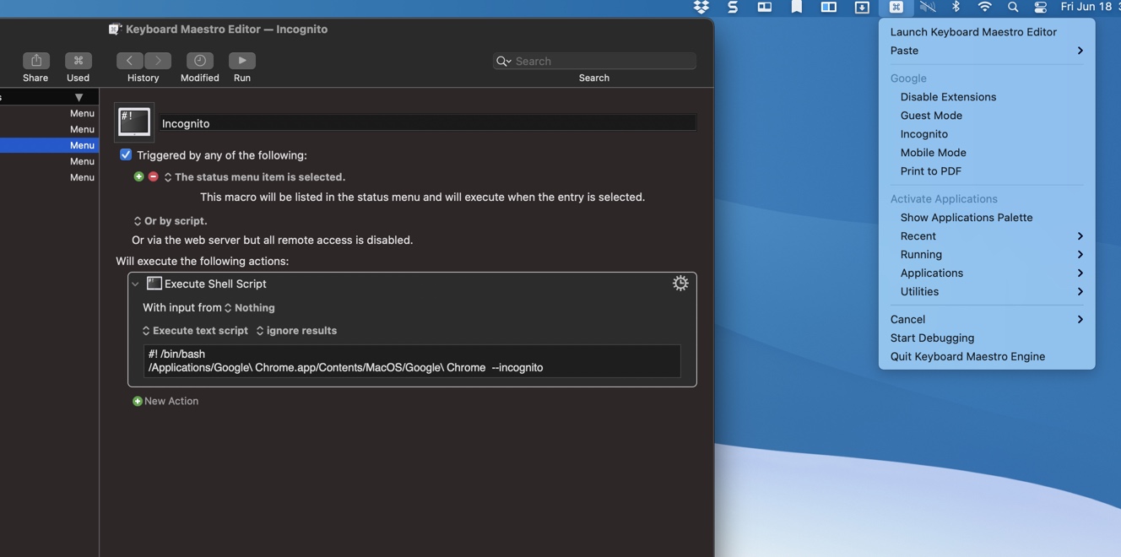Click green plus New Action icon
Image resolution: width=1121 pixels, height=557 pixels.
point(138,401)
